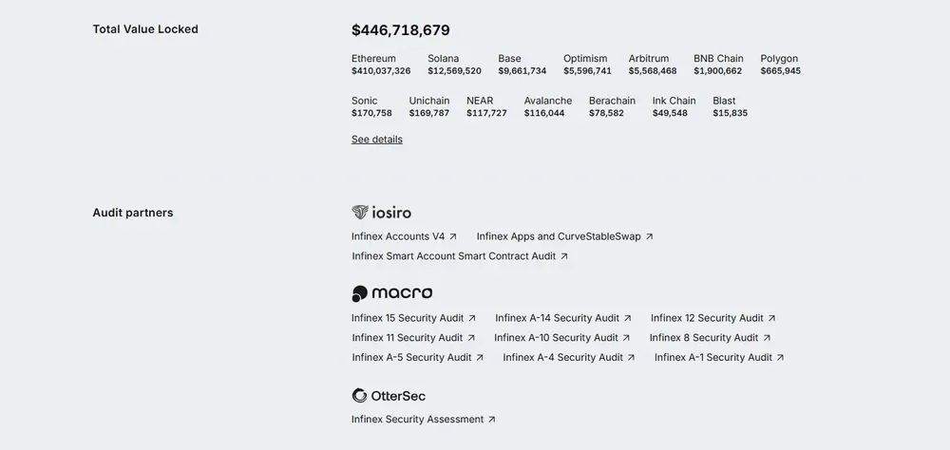Click the OtterSec logo
Screen dimensions: 950x450
pyautogui.click(x=389, y=396)
